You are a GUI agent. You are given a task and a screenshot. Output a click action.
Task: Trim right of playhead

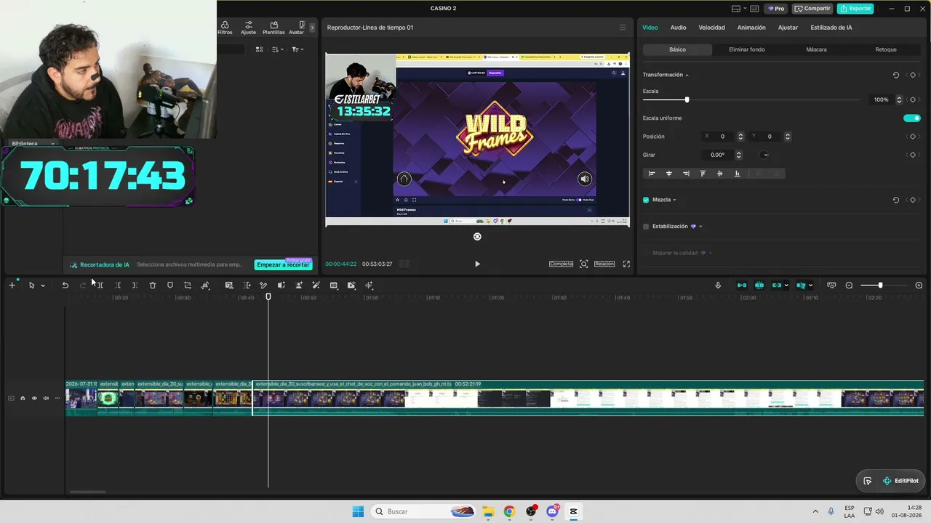pos(135,285)
